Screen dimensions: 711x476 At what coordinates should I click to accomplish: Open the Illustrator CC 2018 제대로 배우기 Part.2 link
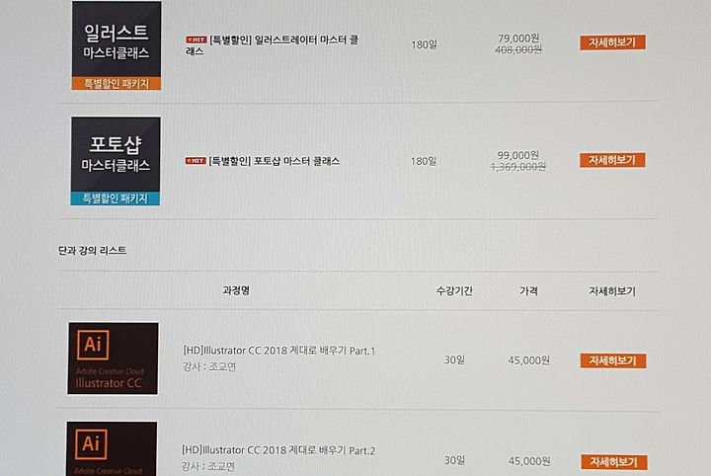coord(278,450)
